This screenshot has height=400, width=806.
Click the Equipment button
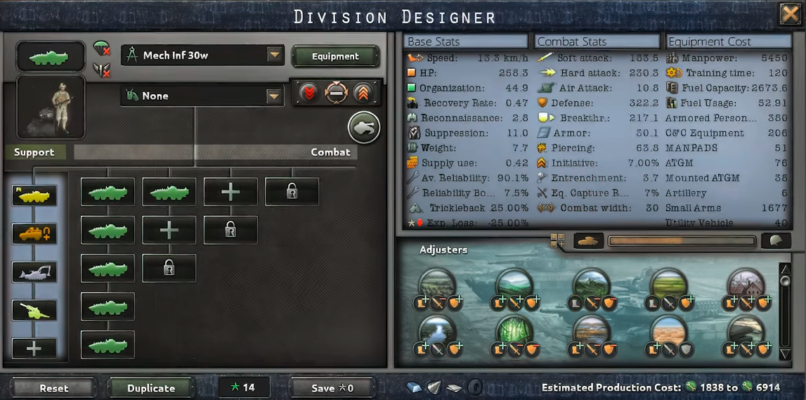(x=335, y=56)
